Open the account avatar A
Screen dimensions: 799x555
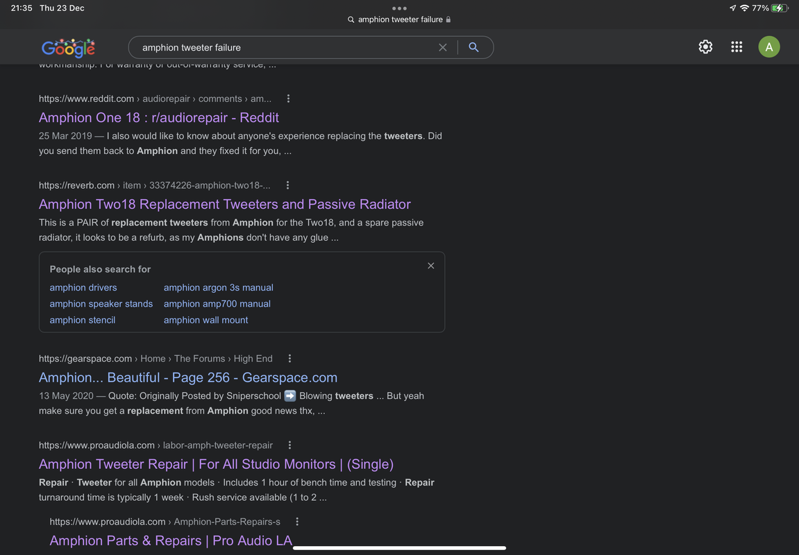coord(769,47)
